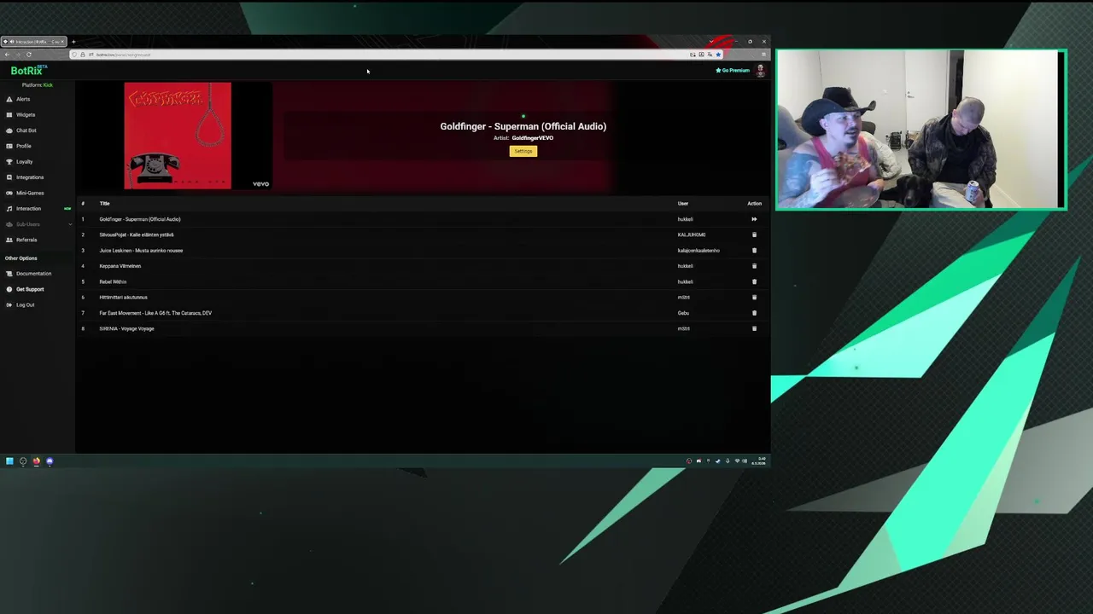Log Out of BotRix

pos(25,304)
